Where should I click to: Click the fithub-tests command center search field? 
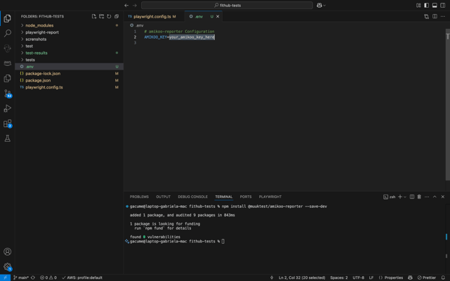coord(227,5)
